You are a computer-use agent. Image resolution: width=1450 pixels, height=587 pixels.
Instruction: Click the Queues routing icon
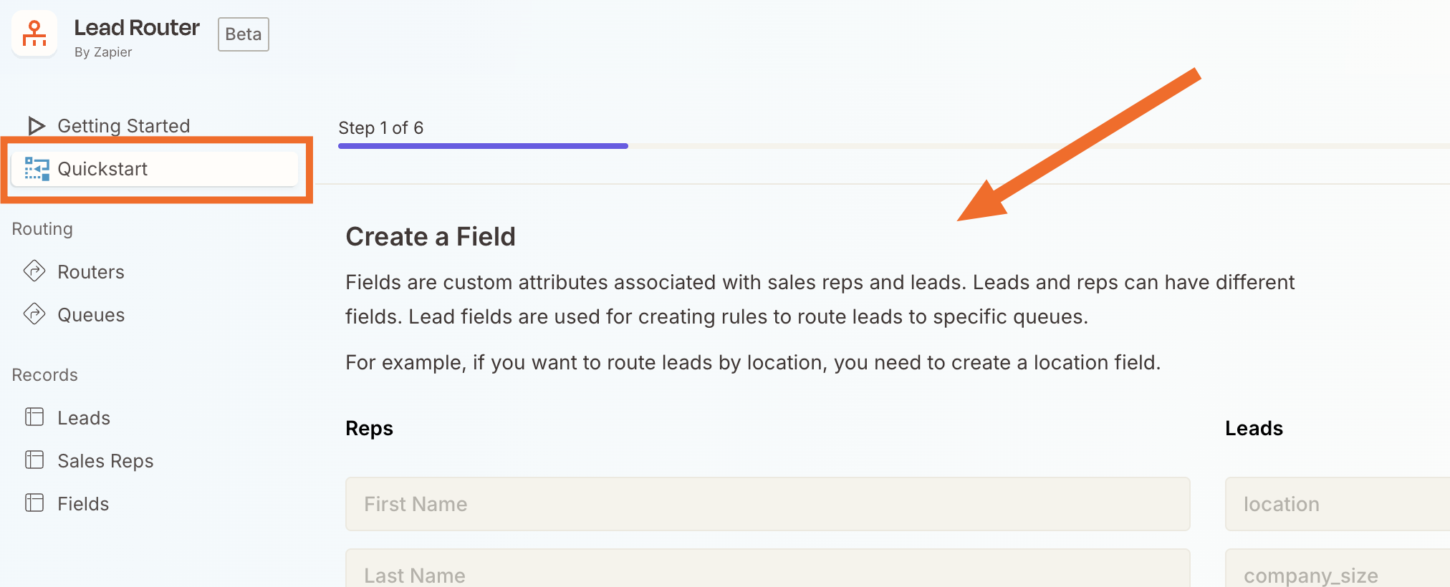34,314
